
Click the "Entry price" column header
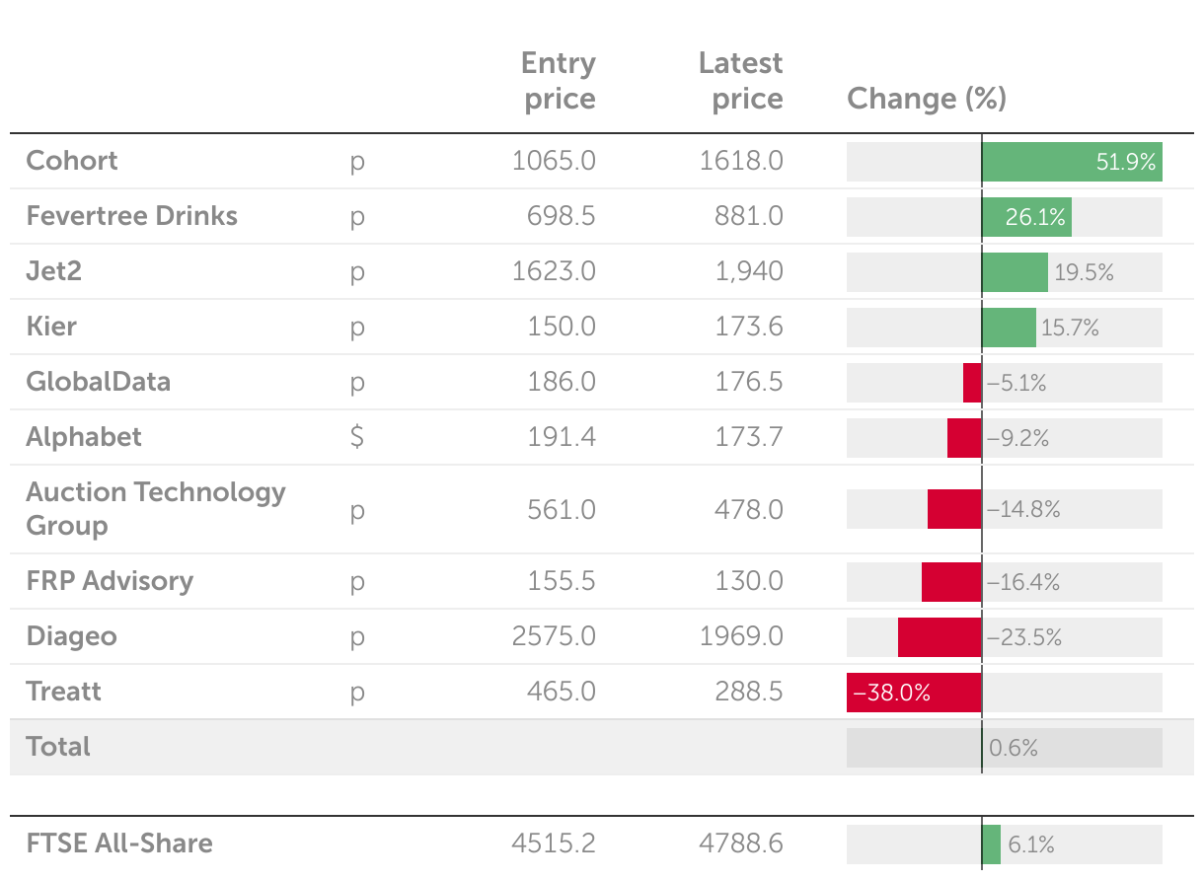[x=559, y=81]
